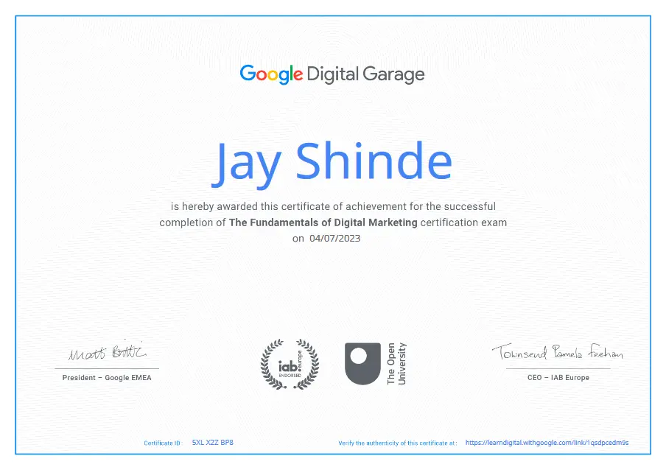Click the Matt Brittin signature

point(108,351)
